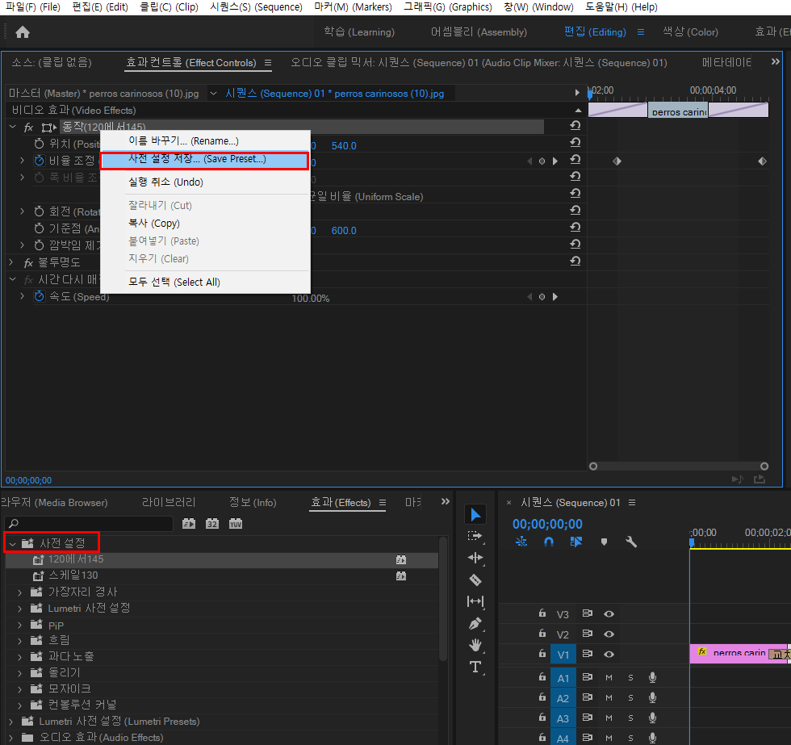791x745 pixels.
Task: Select the Razor tool
Action: tap(475, 580)
